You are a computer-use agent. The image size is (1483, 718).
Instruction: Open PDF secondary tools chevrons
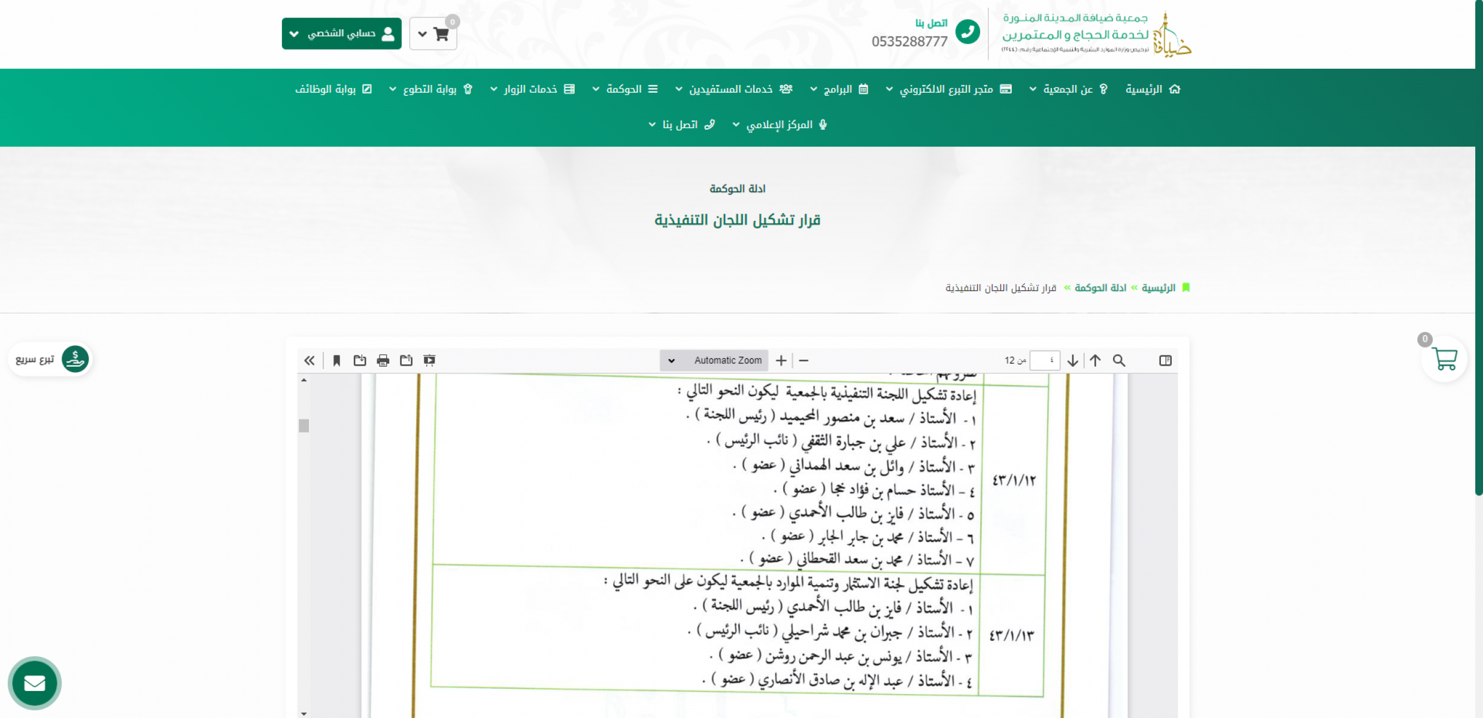click(x=309, y=360)
